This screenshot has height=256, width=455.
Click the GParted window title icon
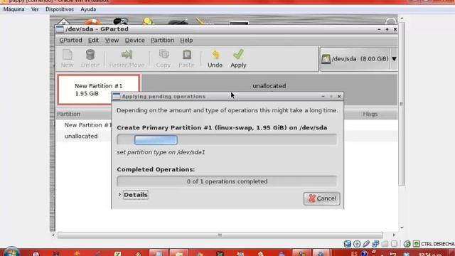pyautogui.click(x=60, y=29)
